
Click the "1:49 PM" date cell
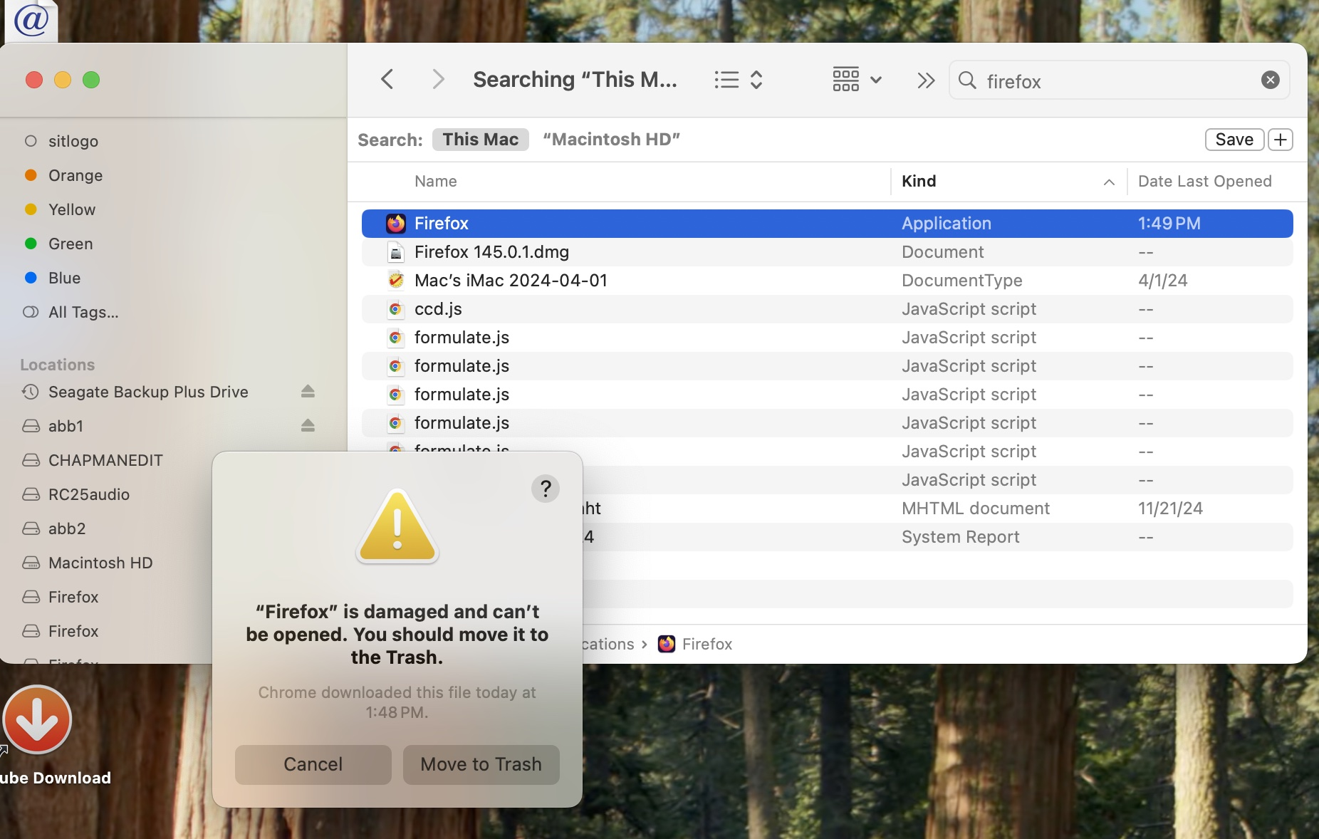click(1169, 224)
